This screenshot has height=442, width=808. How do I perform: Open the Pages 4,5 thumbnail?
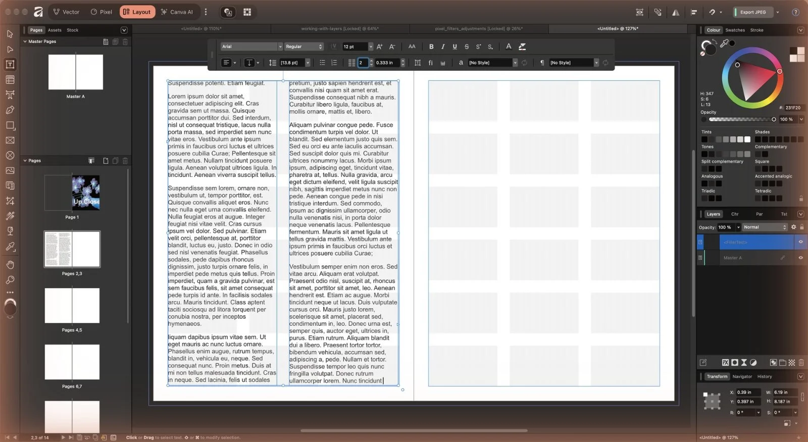(72, 306)
